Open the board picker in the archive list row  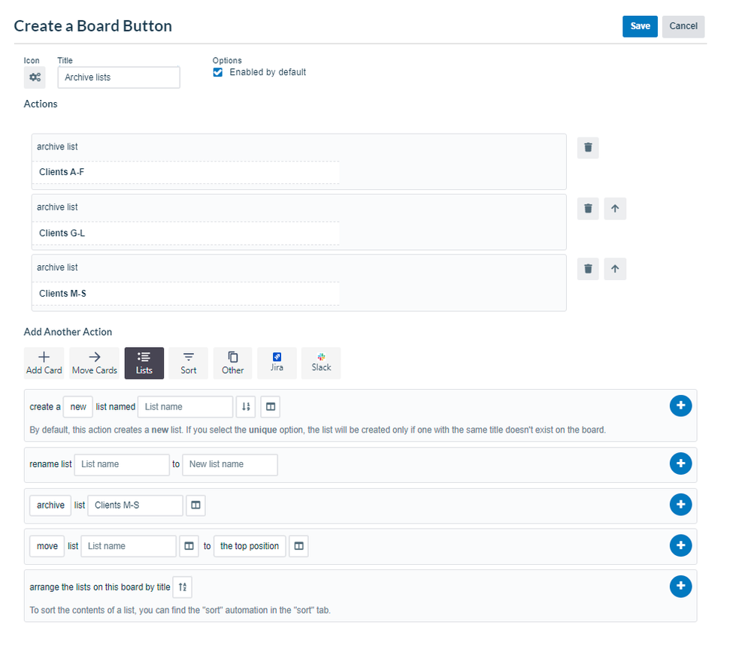[x=195, y=506]
